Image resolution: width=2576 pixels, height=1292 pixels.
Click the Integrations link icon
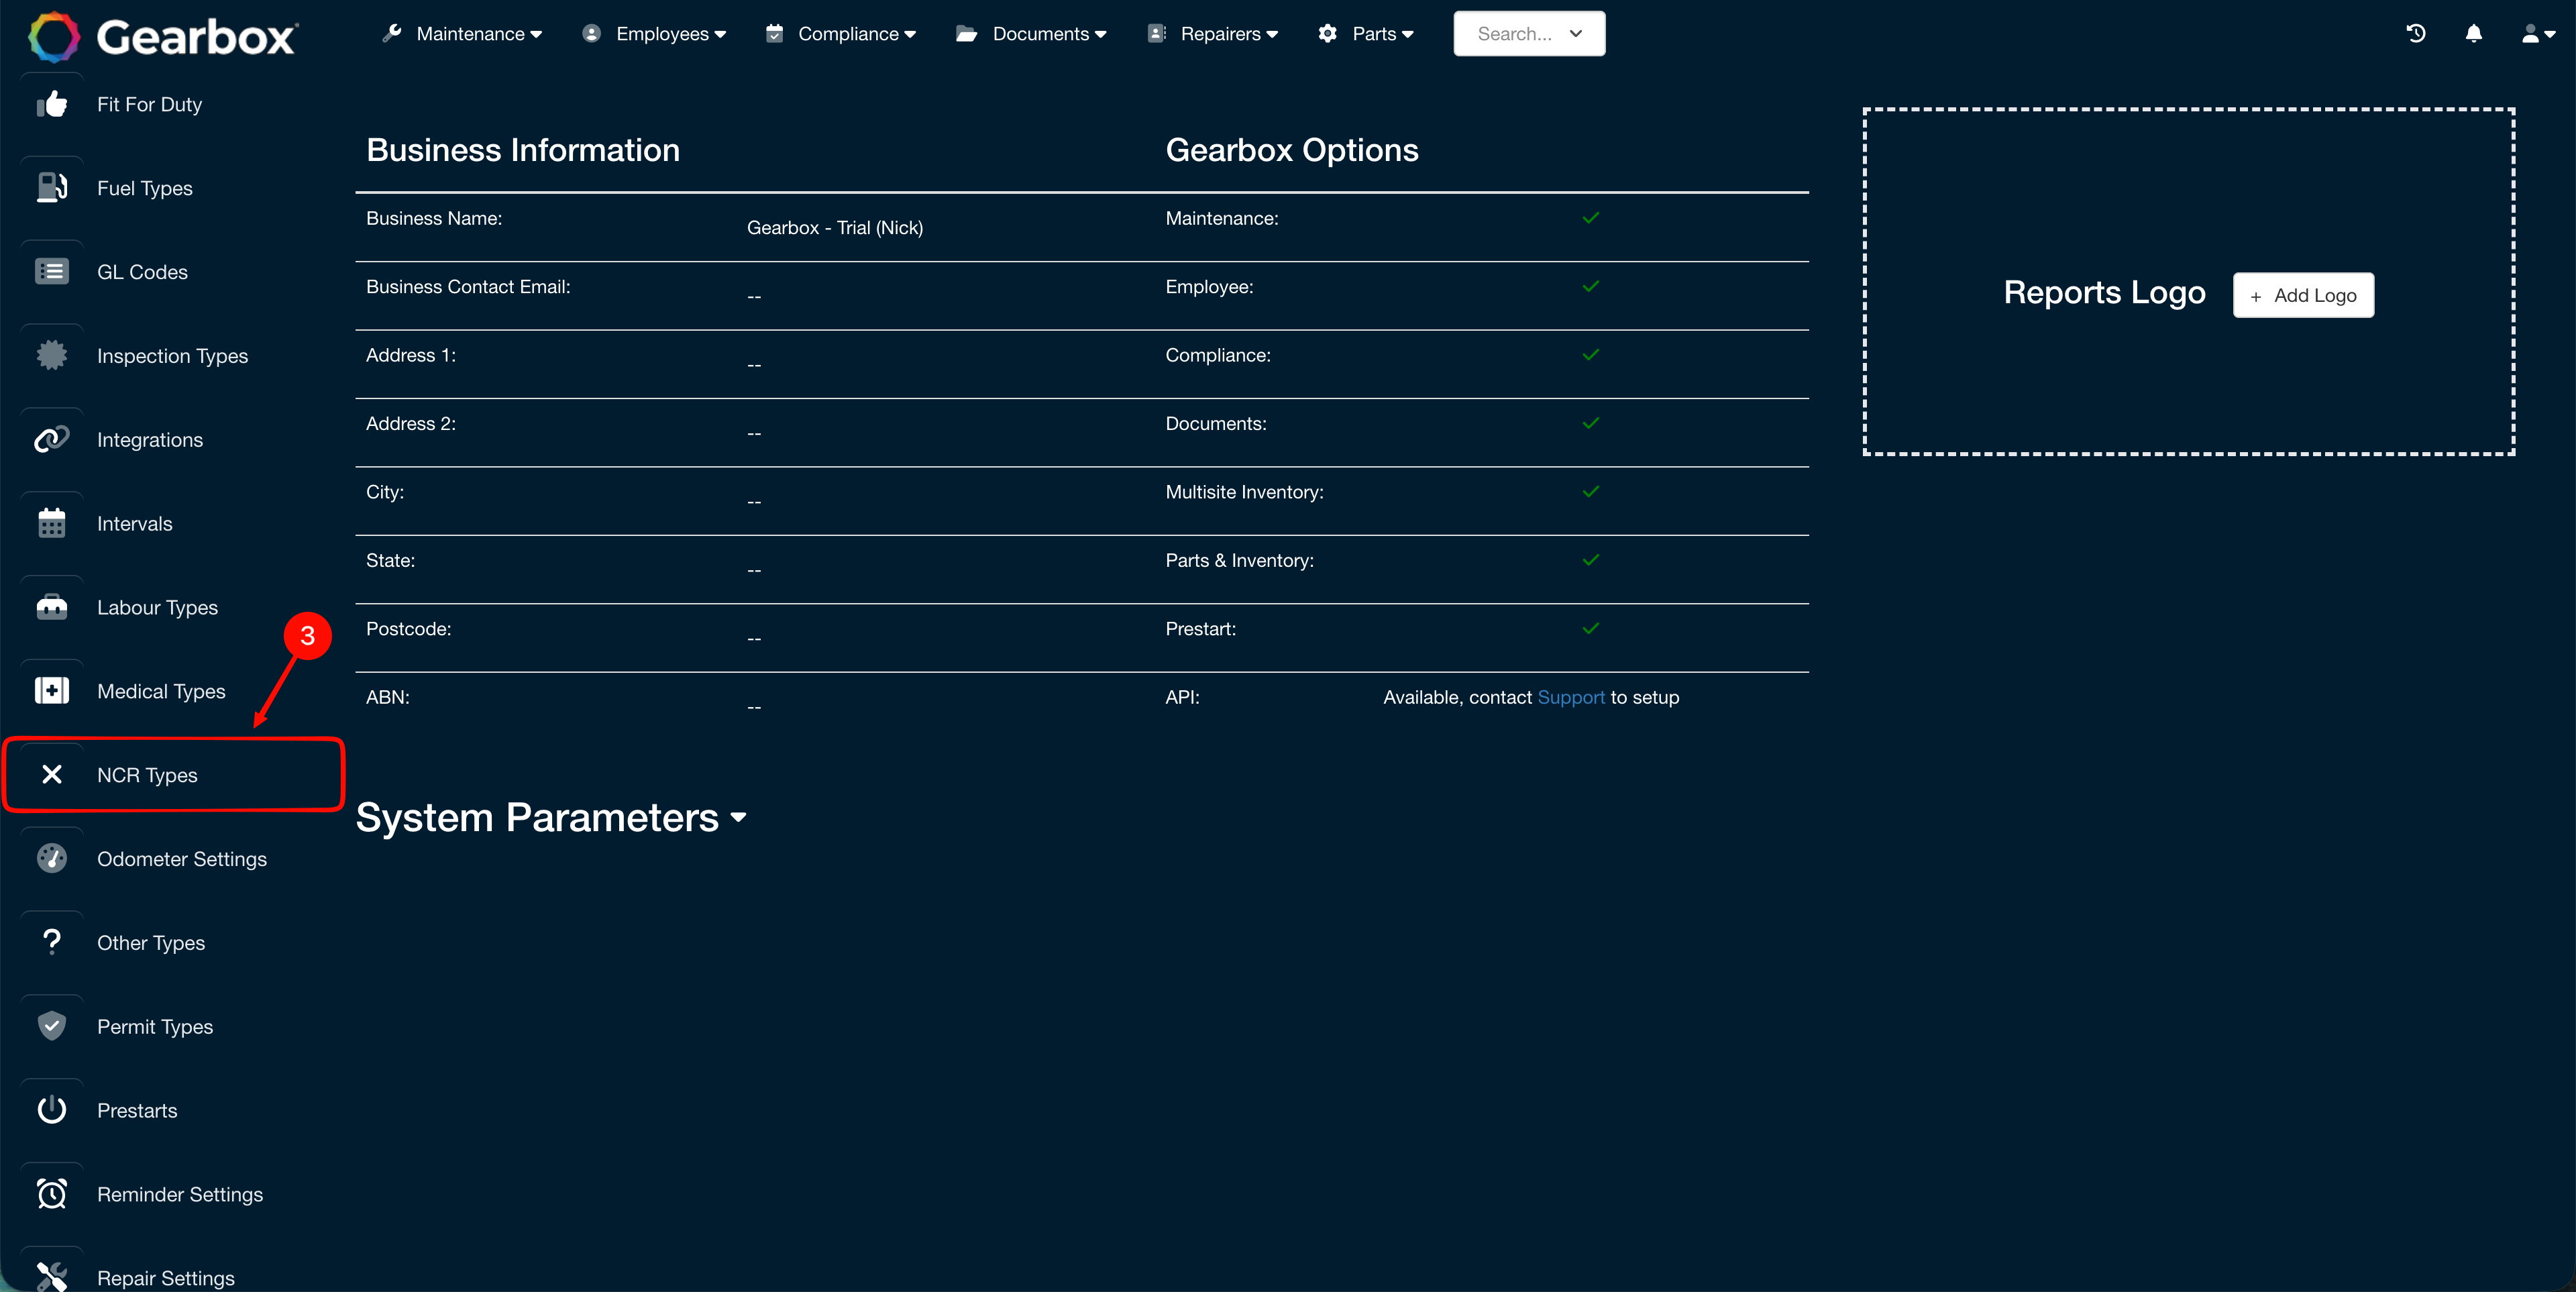(52, 440)
